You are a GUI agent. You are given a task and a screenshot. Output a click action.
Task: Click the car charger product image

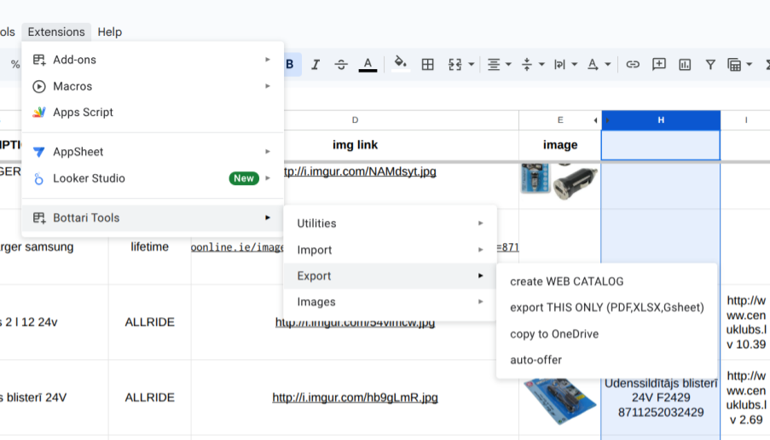tap(560, 182)
